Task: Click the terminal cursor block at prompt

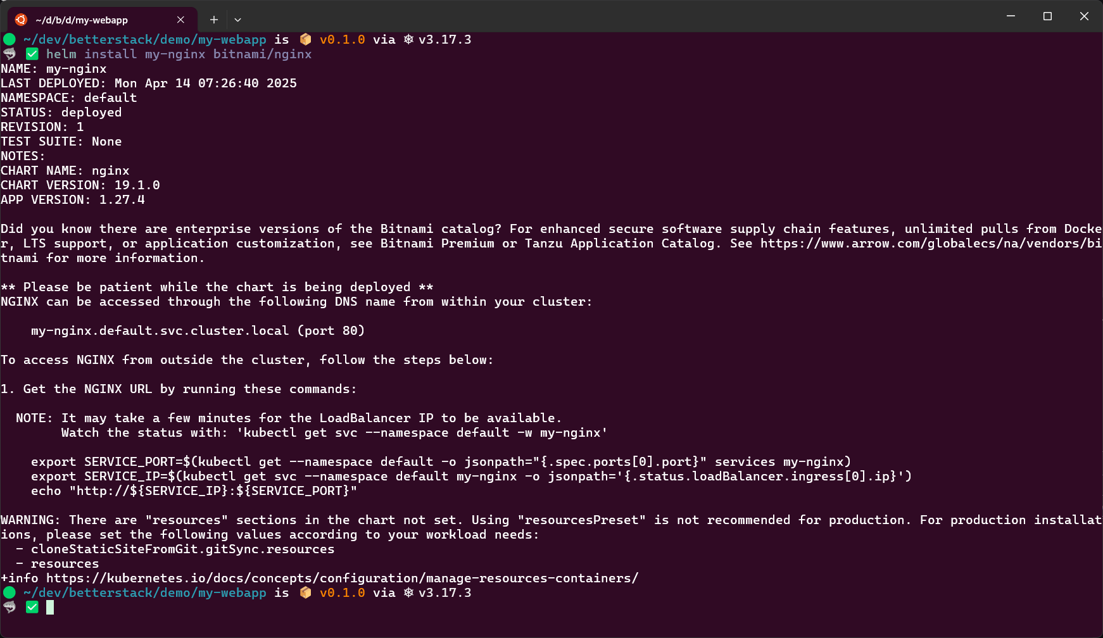Action: (x=50, y=608)
